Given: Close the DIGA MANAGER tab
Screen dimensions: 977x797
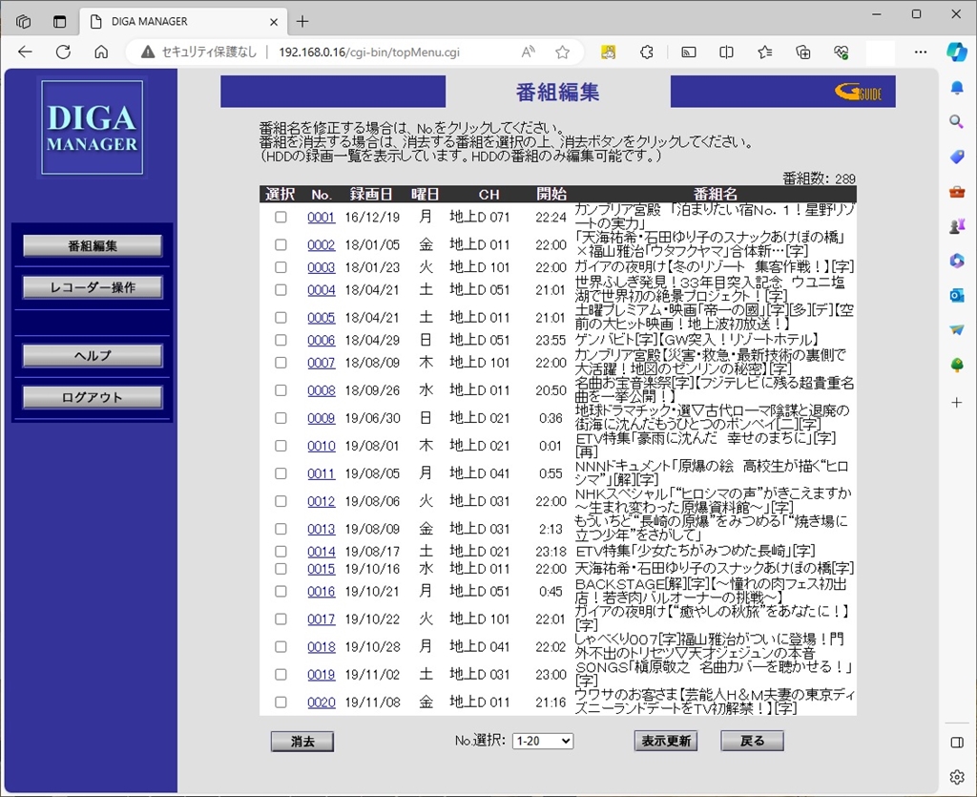Looking at the screenshot, I should tap(274, 22).
